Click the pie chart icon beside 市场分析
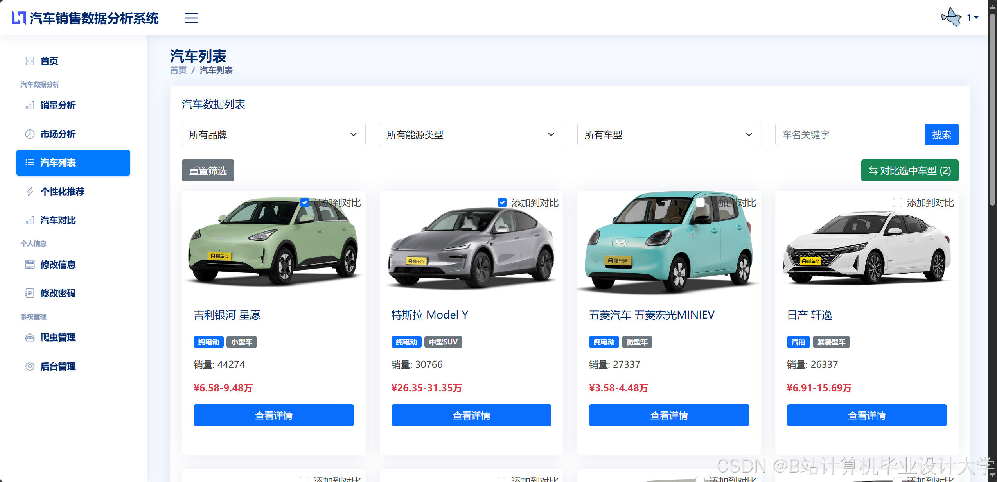 tap(30, 134)
